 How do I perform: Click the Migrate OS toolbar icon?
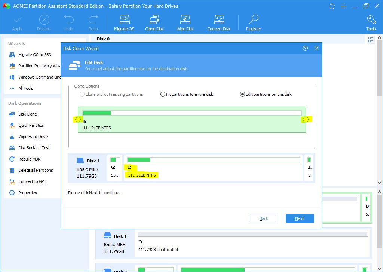click(124, 20)
